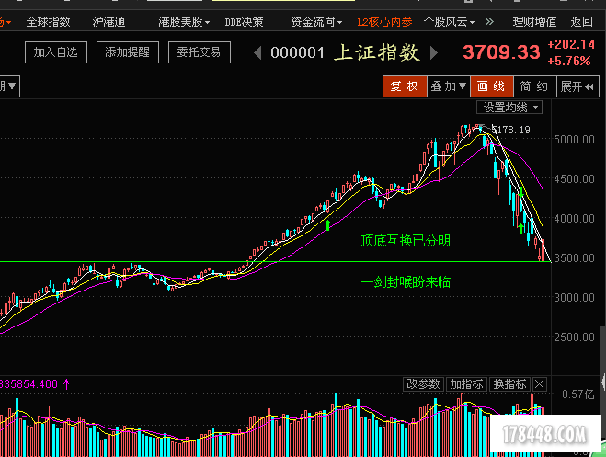This screenshot has width=606, height=457.
Task: Click the price change +202.14
Action: click(571, 44)
